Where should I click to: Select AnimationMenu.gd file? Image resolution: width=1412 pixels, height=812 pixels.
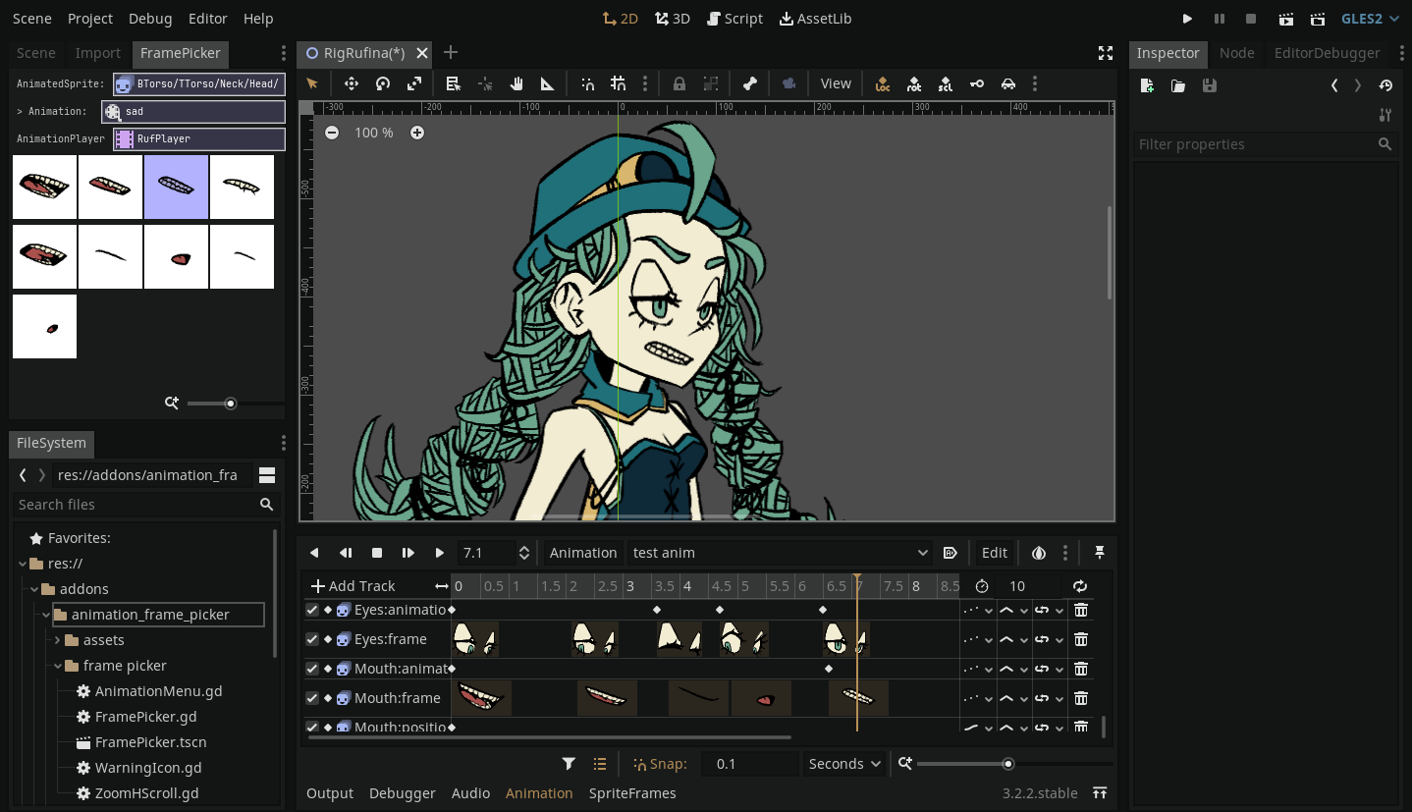pos(158,691)
